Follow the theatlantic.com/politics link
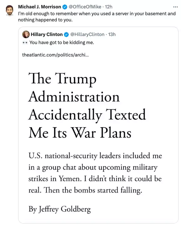Screen dimensions: 181x226 pos(55,55)
